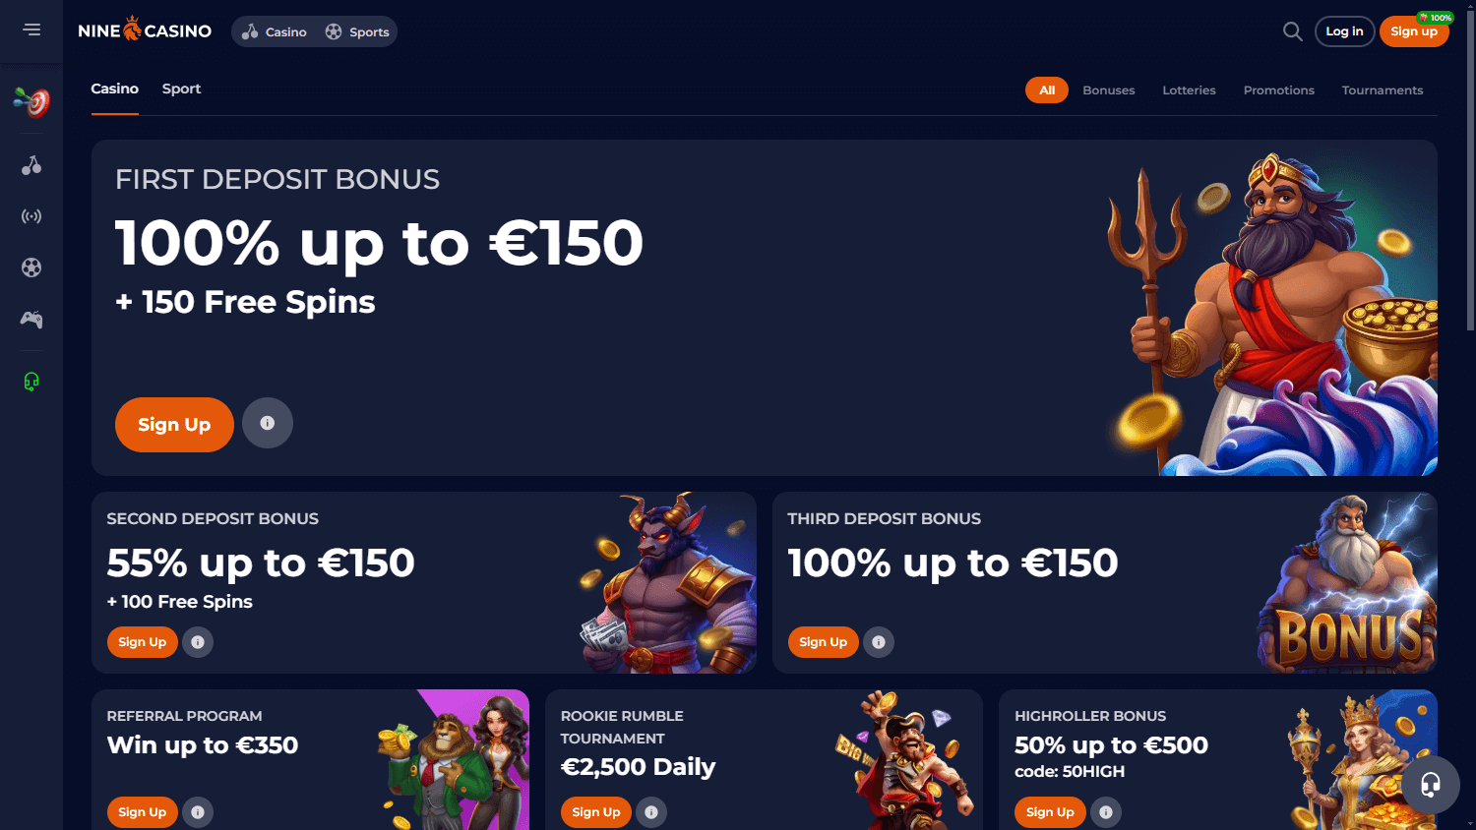Open the live casino broadcast sidebar icon

(x=31, y=216)
